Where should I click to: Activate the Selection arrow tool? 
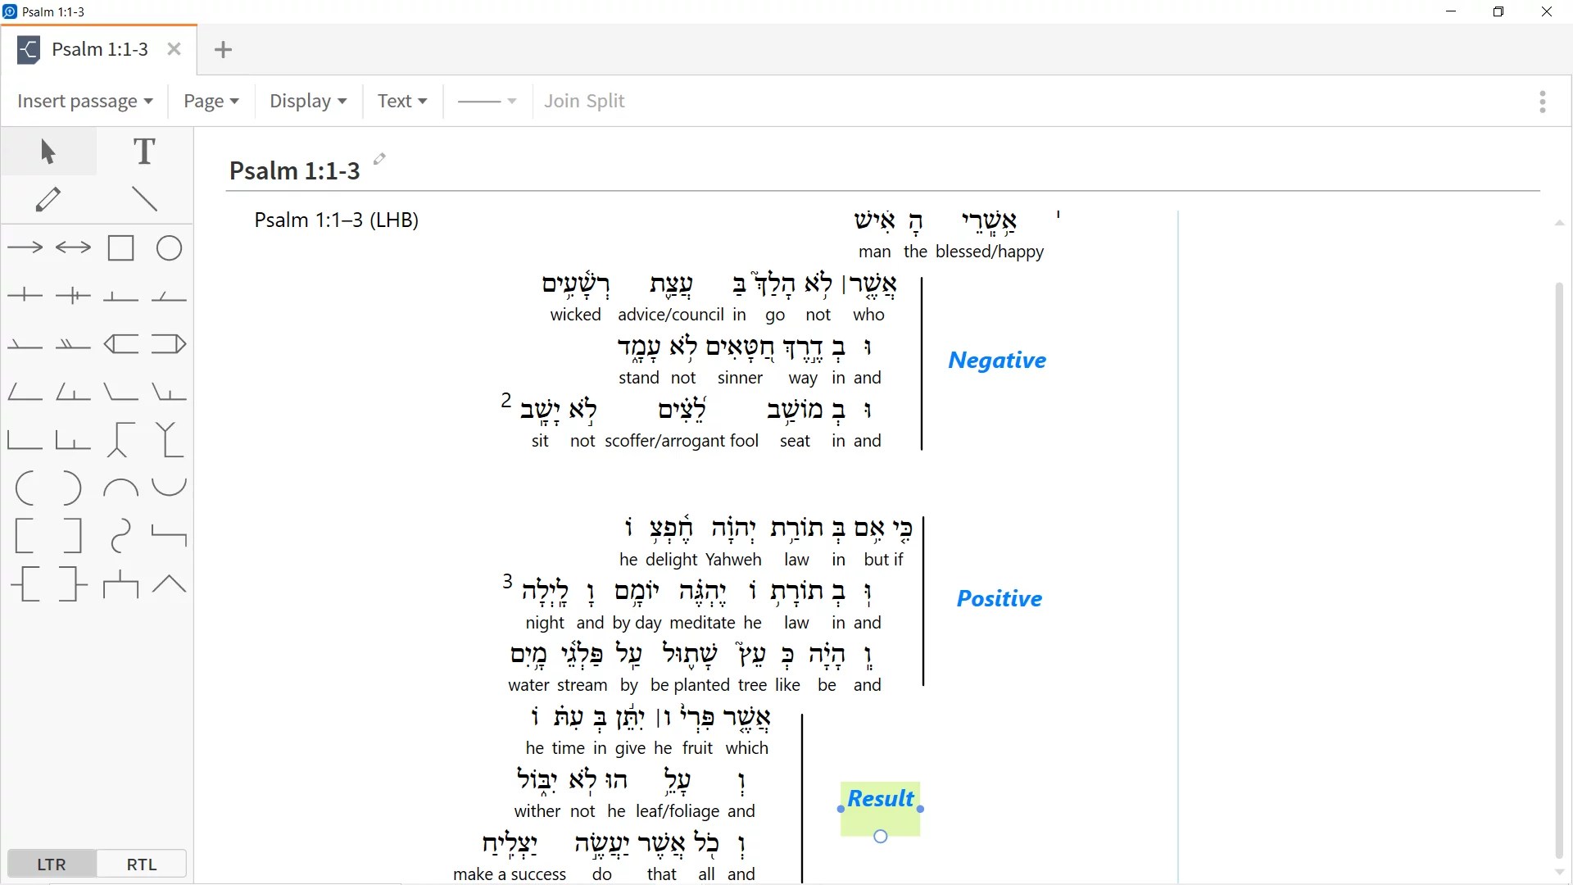coord(47,151)
